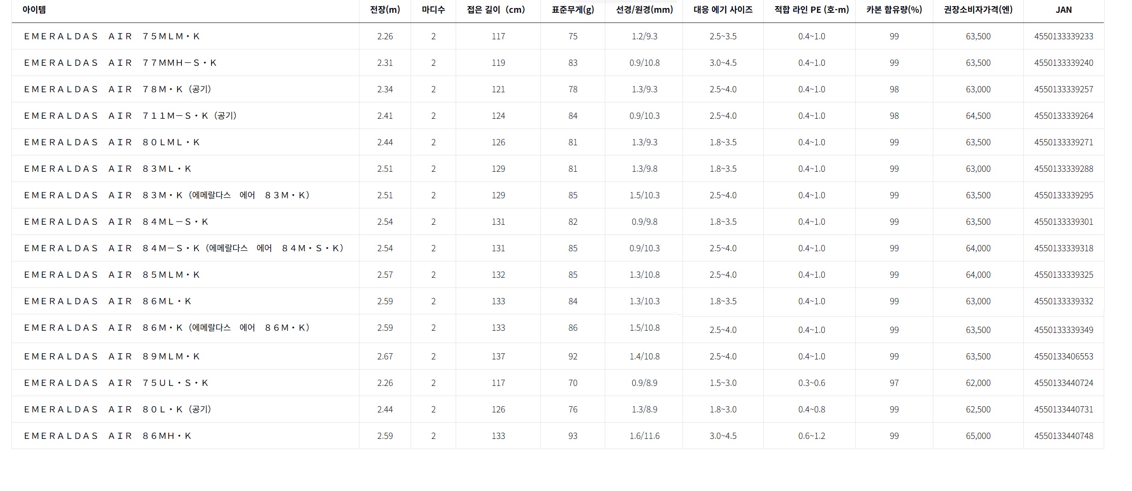Select the EMERALDAS AIR 75MLM·K row name
This screenshot has width=1132, height=491.
click(112, 36)
